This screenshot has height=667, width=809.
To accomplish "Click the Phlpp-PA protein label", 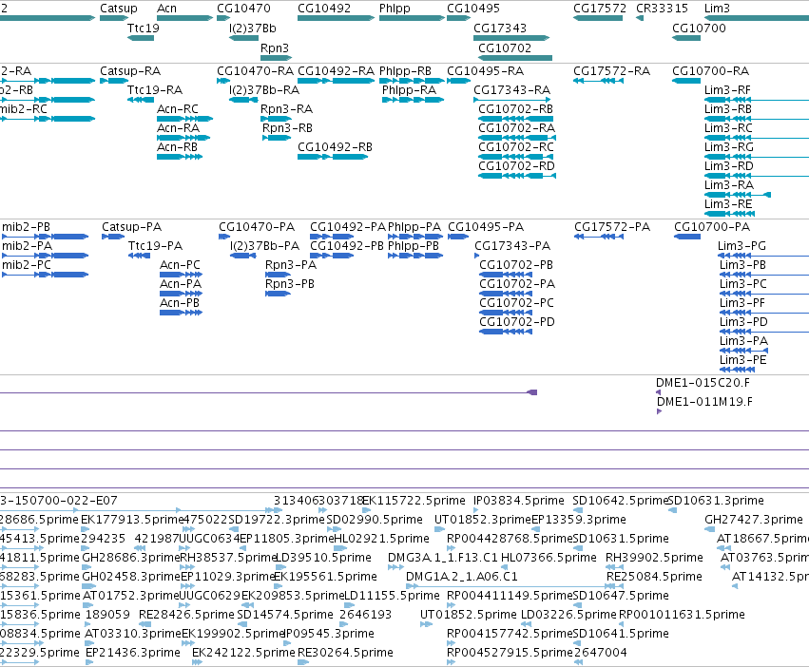I will (414, 227).
